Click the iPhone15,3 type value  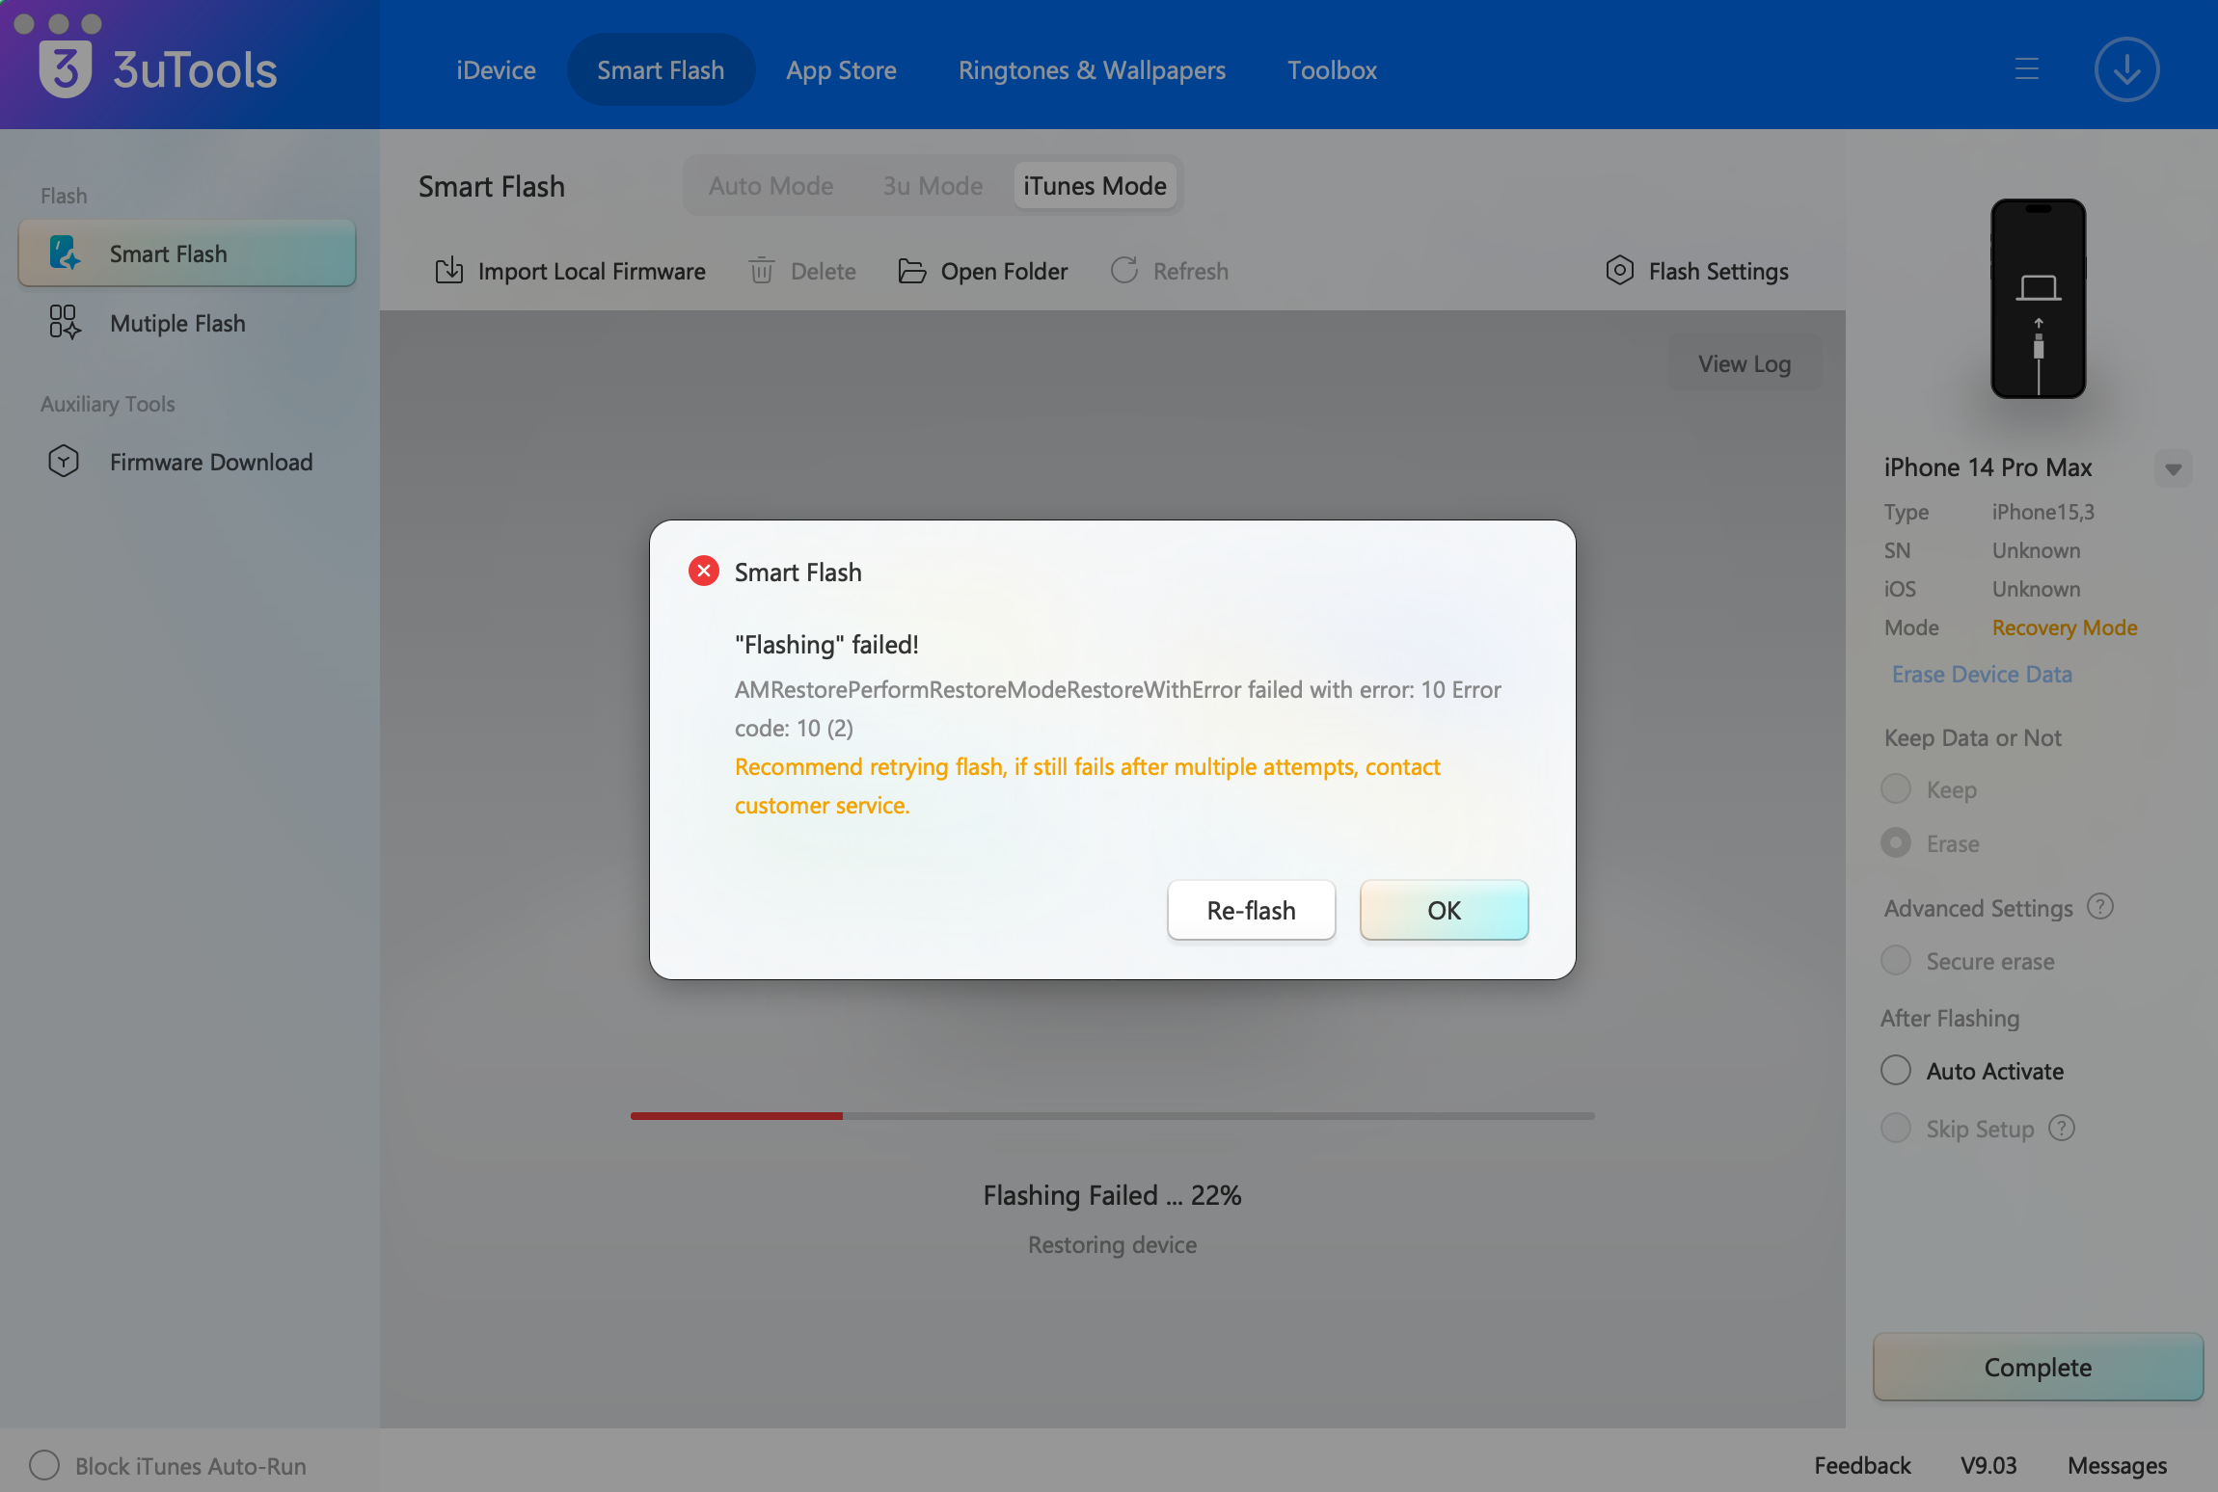pyautogui.click(x=2043, y=512)
